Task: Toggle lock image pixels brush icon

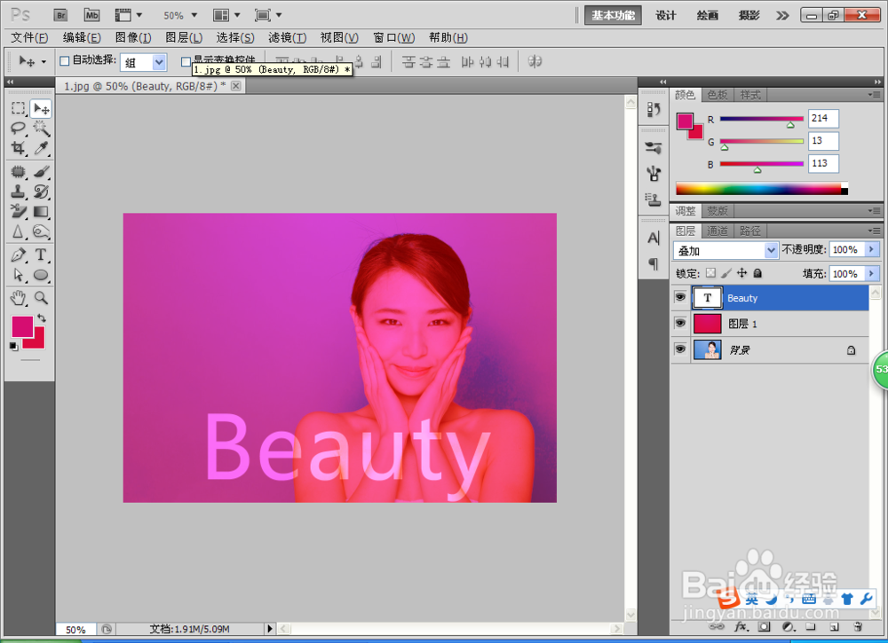Action: pyautogui.click(x=726, y=274)
